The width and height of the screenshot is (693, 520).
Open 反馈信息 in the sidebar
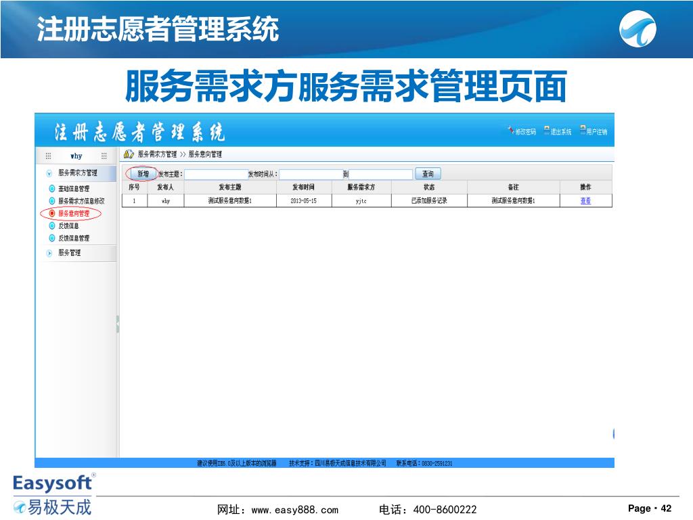click(x=68, y=225)
